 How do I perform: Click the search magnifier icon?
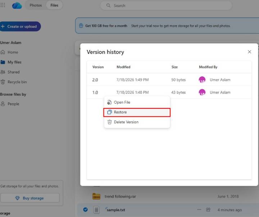[x=108, y=5]
